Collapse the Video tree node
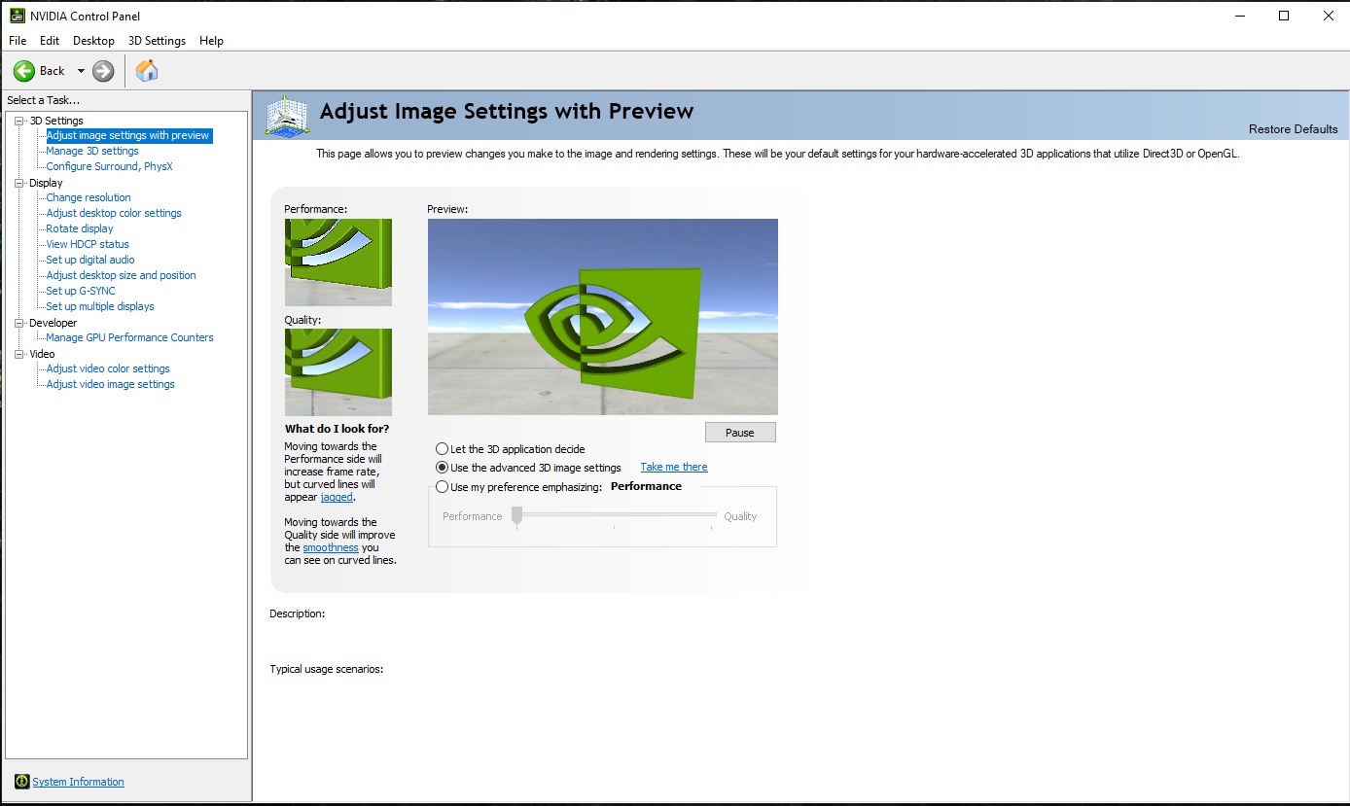 click(19, 354)
